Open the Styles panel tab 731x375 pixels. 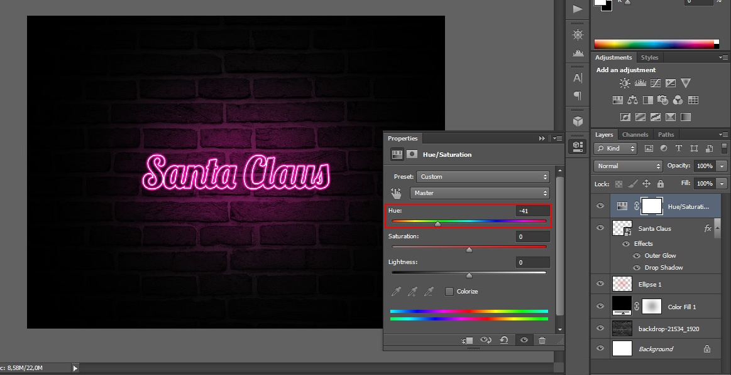(649, 58)
